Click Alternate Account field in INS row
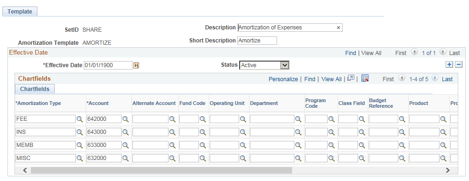Screen dimensions: 469x181 [150, 132]
